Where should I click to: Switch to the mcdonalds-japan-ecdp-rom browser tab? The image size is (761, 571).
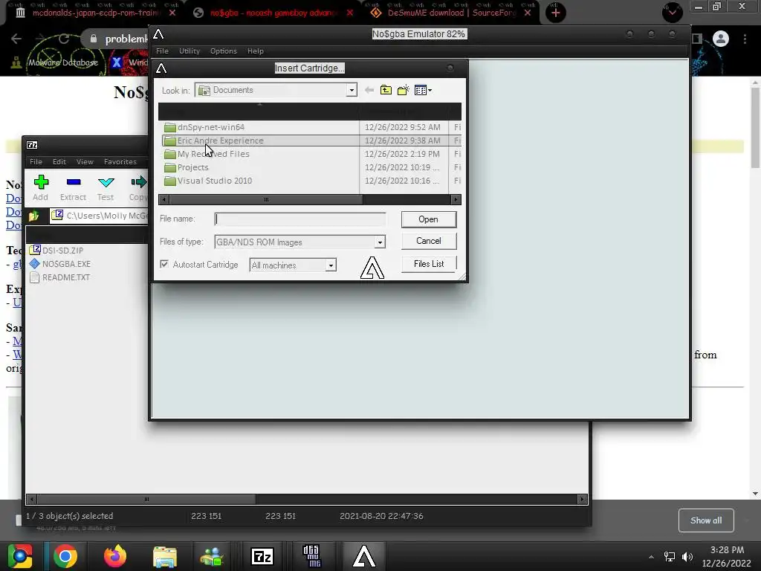pyautogui.click(x=95, y=13)
